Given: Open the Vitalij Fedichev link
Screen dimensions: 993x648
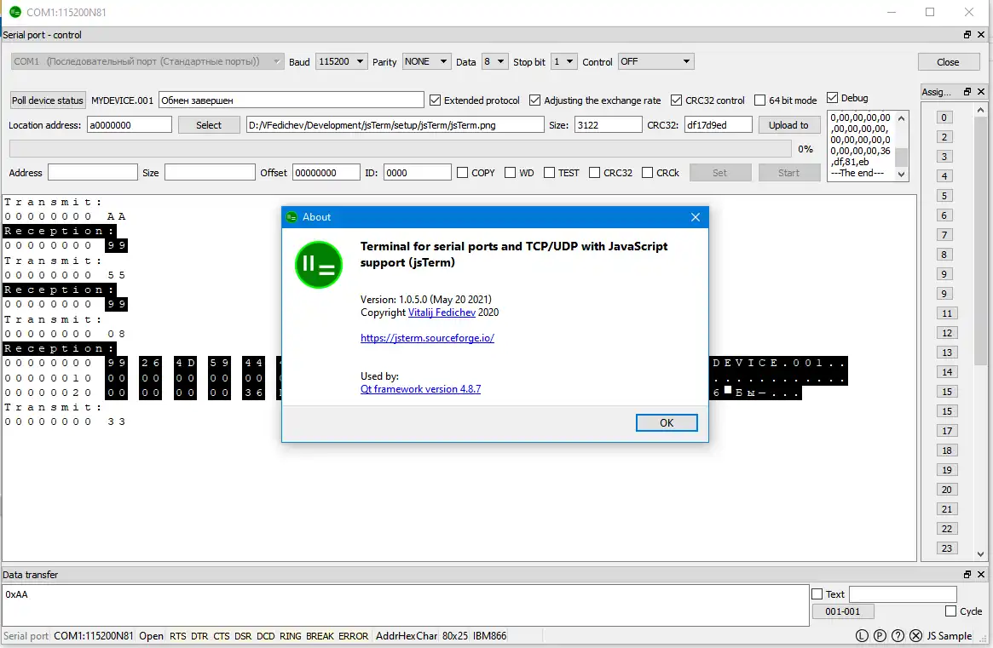Looking at the screenshot, I should coord(442,313).
